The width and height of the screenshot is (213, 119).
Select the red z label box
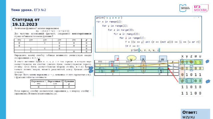117,58
